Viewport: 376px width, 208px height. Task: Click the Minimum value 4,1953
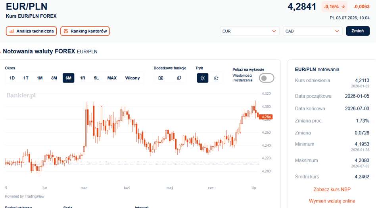click(362, 144)
